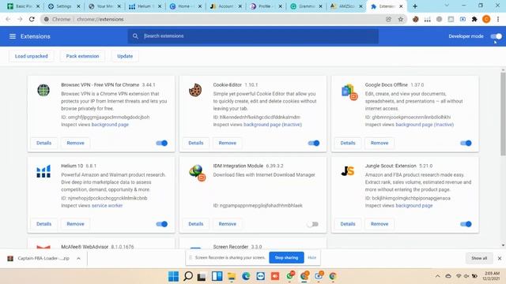Remove the Cookie-Editor extension
This screenshot has height=284, width=506.
coord(228,143)
